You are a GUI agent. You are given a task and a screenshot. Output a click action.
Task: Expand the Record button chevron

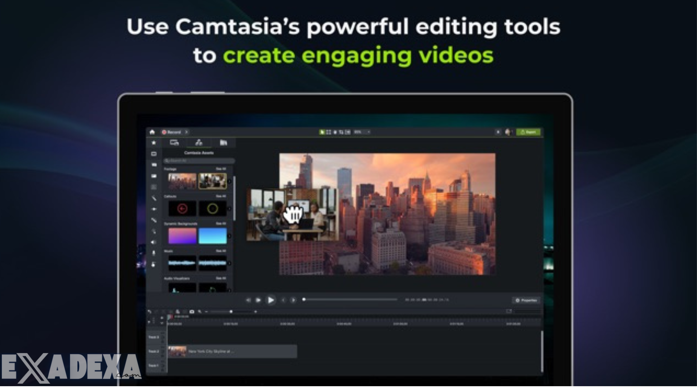186,132
